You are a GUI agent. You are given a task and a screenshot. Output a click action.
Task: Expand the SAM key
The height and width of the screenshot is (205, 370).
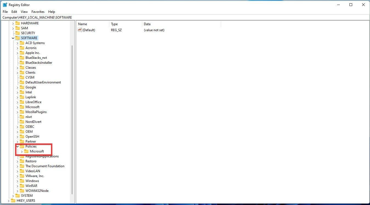(13, 28)
